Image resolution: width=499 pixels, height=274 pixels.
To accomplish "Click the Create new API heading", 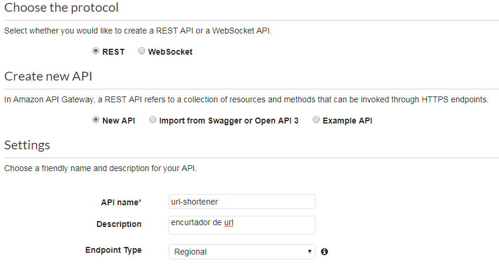I will [48, 76].
